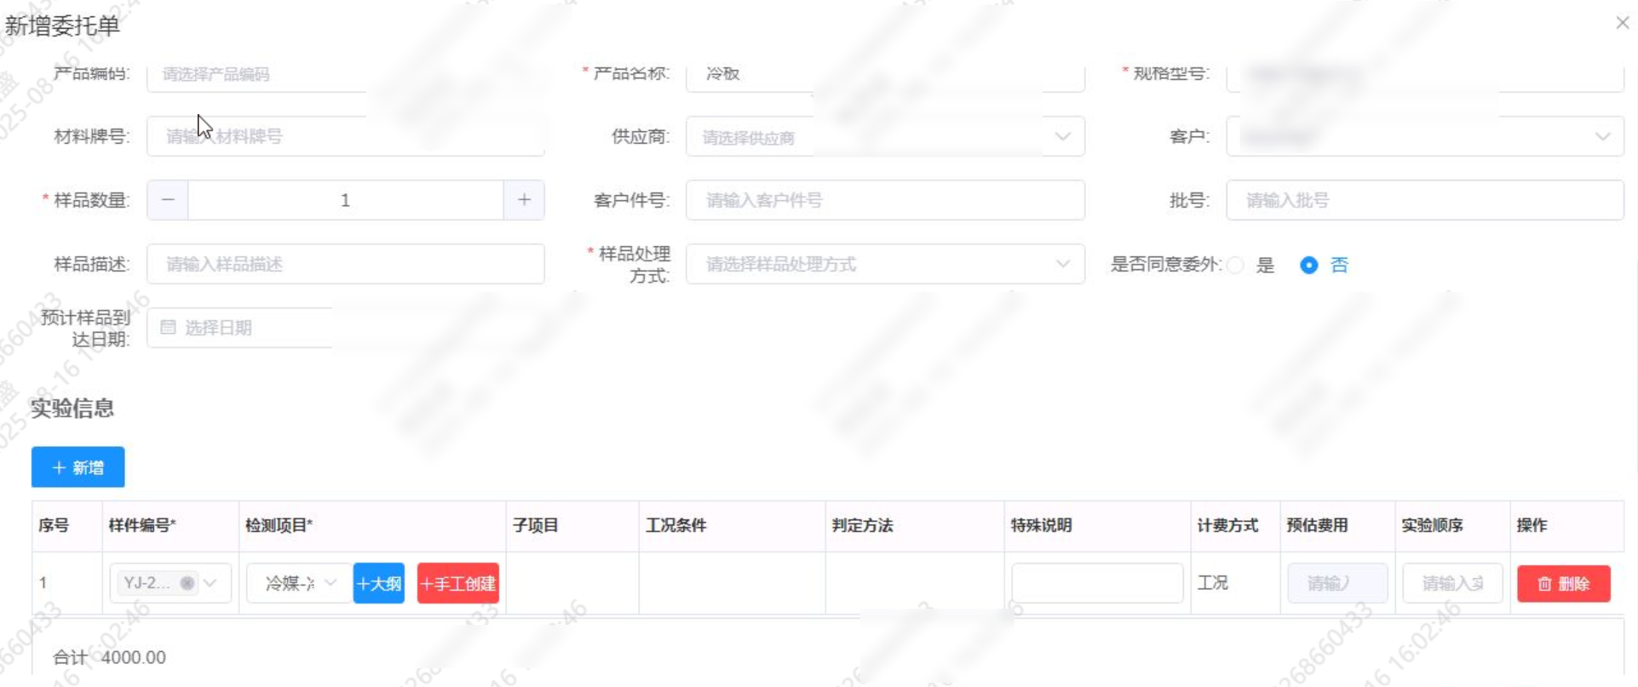Click the 工况 value in 计费方式 column
This screenshot has height=687, width=1638.
click(x=1212, y=583)
